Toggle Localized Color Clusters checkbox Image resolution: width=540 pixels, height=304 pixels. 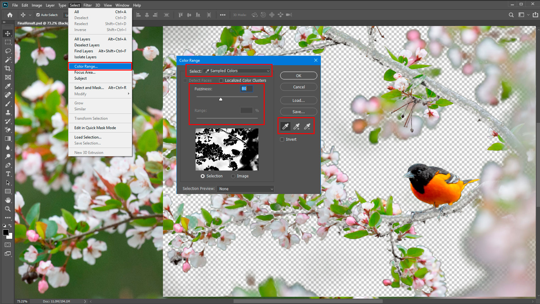(x=221, y=81)
